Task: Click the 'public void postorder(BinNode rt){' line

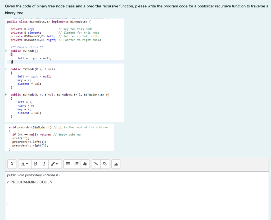Action: pos(34,175)
